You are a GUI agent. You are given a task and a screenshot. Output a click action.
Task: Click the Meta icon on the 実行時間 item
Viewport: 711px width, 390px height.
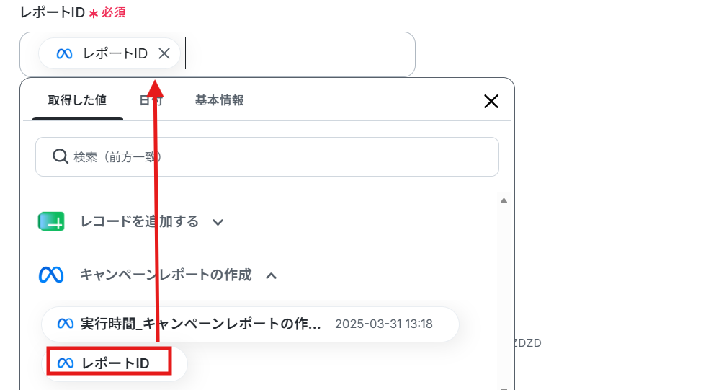click(66, 324)
